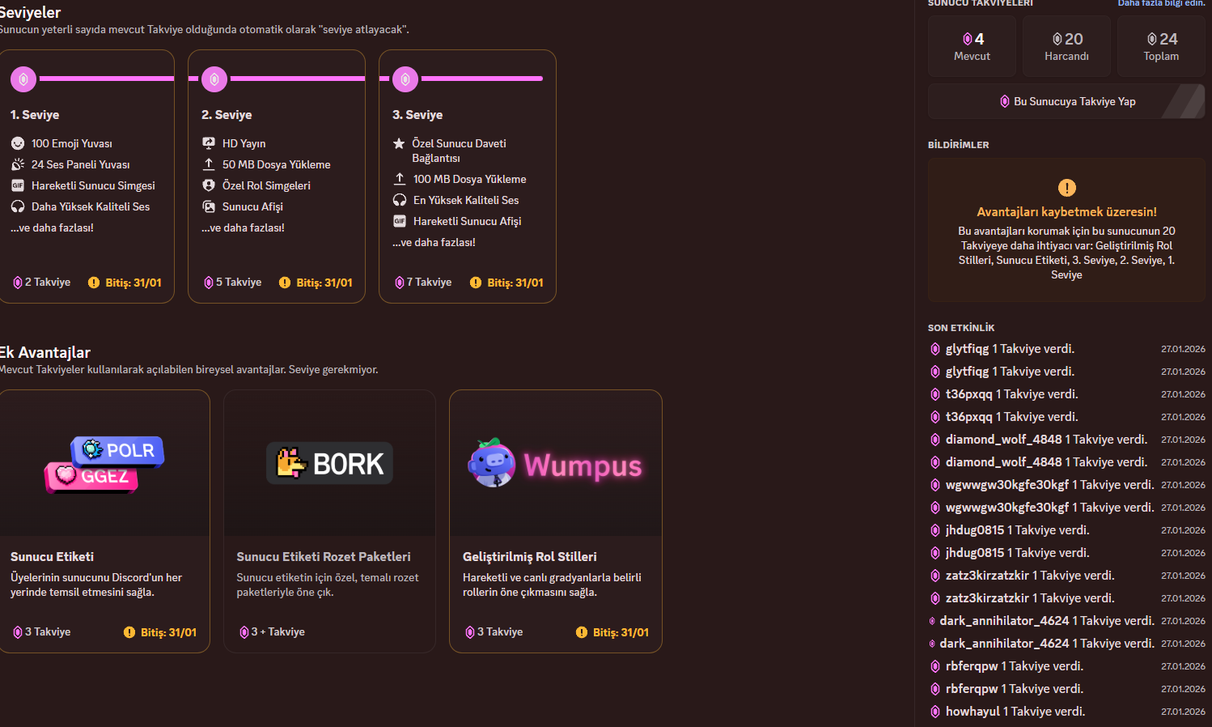
Task: Open the BORK badge pack preview image
Action: [x=329, y=463]
